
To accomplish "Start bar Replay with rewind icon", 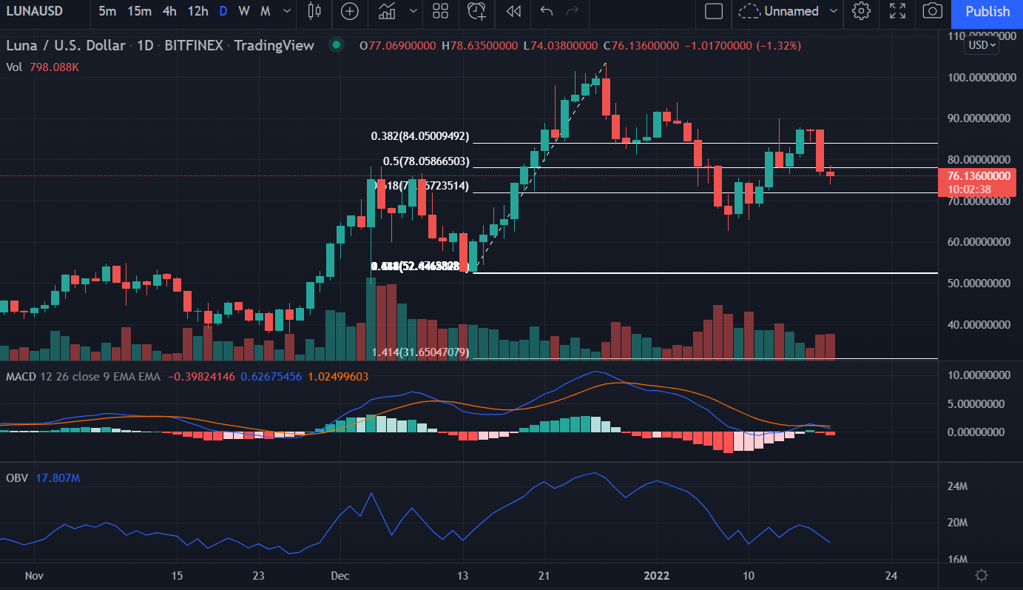I will click(513, 11).
